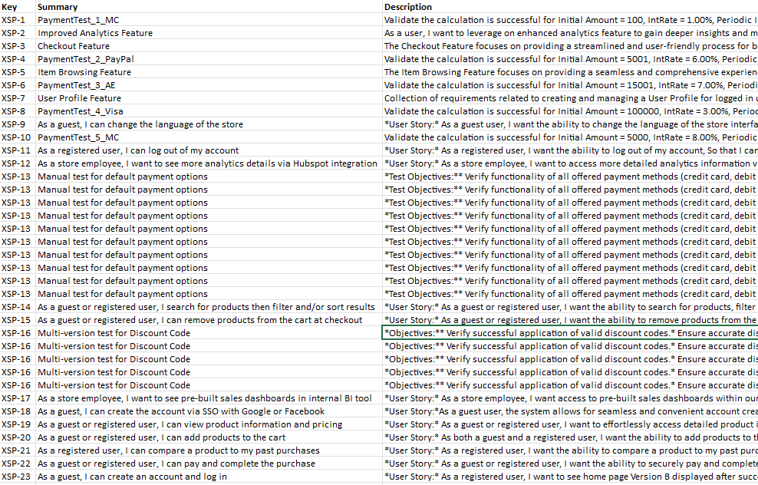
Task: Click the XSP-9 key cell
Action: (x=14, y=124)
